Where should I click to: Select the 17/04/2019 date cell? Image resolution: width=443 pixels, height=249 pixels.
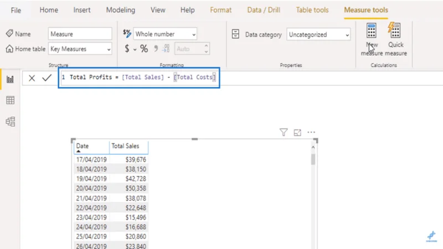(91, 159)
